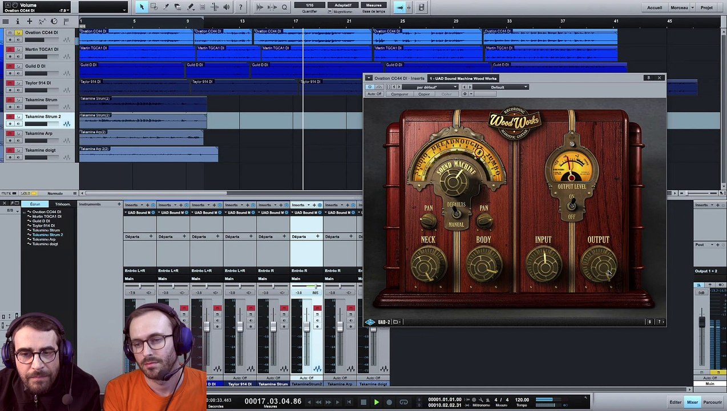Click the Input knob on Wood Works
Screen dimensions: 727x411
coord(543,266)
